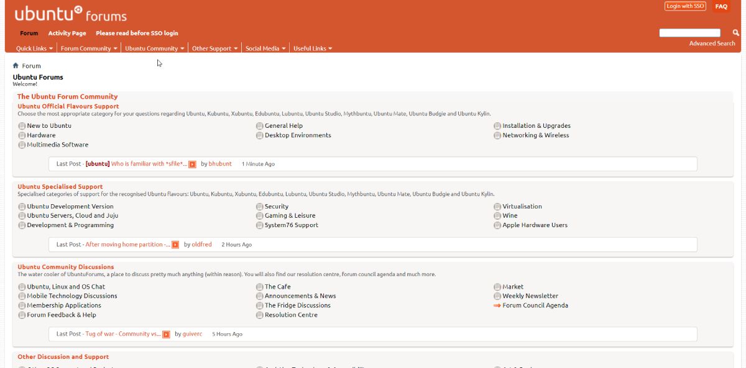
Task: Click the forum icon beside The Cafe
Action: pyautogui.click(x=260, y=287)
